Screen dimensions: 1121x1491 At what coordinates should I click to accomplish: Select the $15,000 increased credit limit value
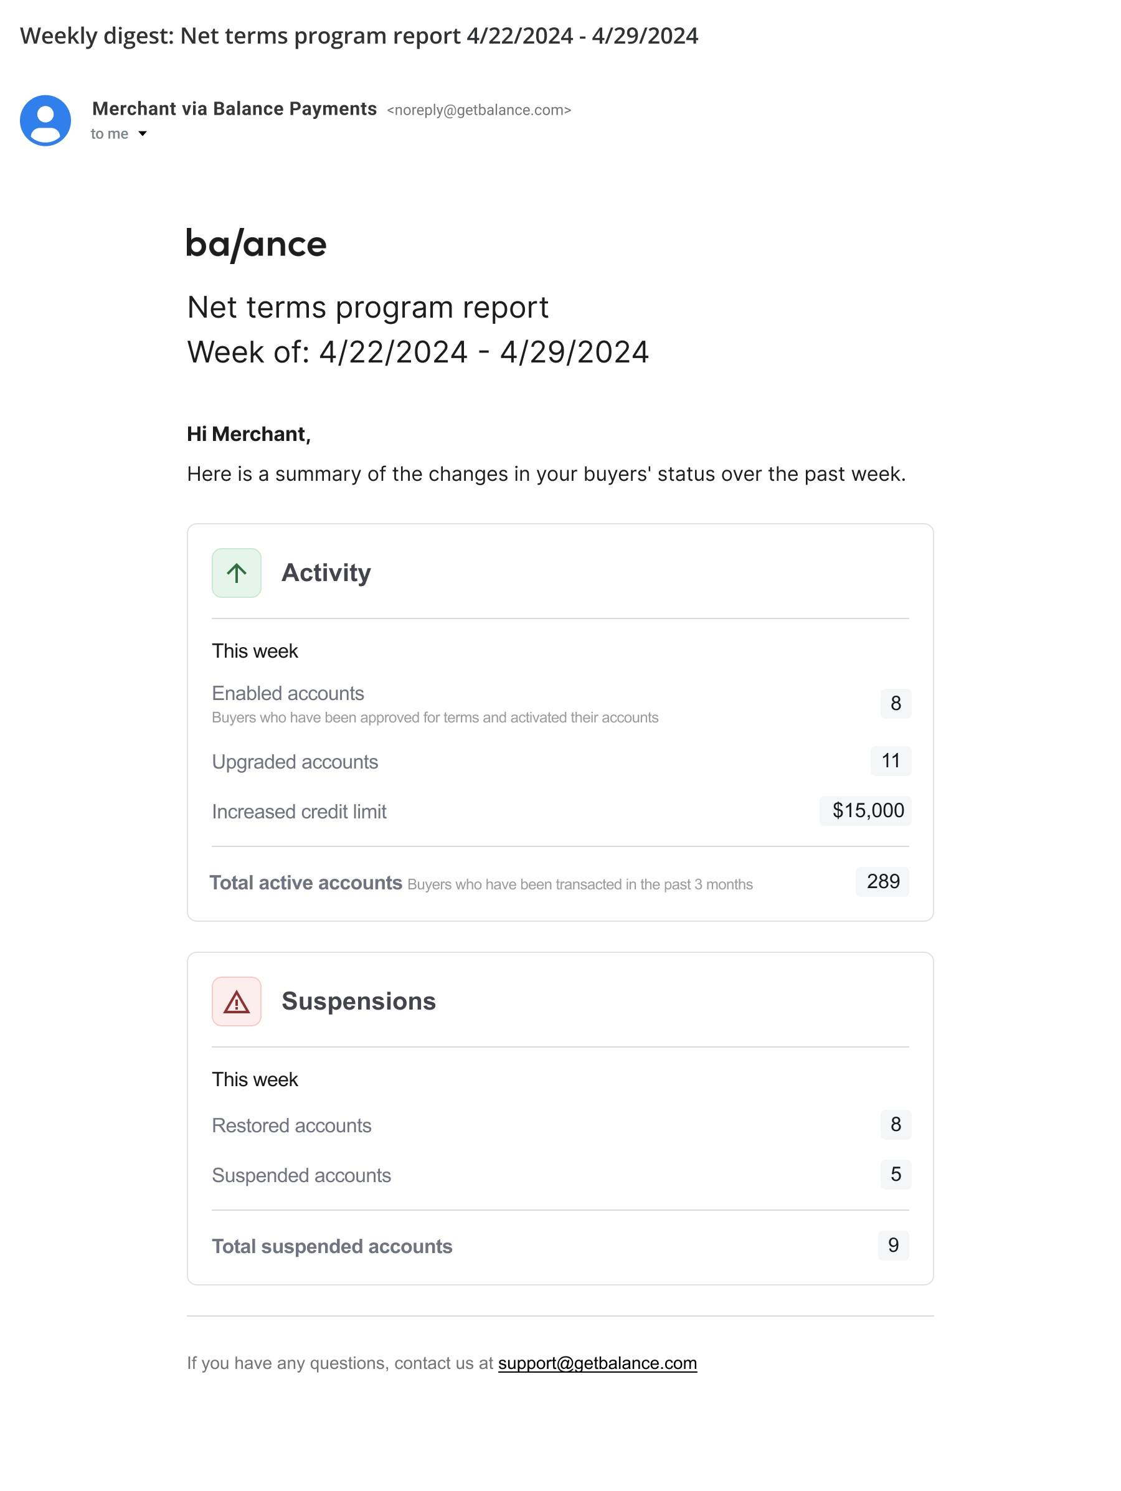click(866, 811)
